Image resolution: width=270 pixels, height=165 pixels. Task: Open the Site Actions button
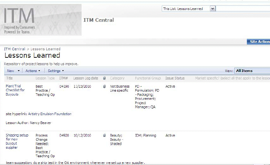point(259,42)
